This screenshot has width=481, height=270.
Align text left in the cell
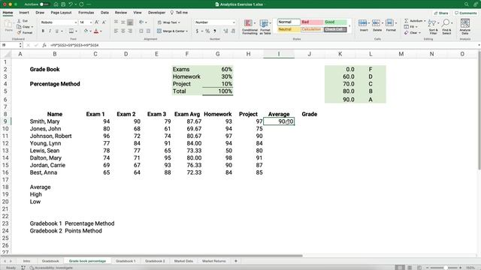click(x=116, y=31)
